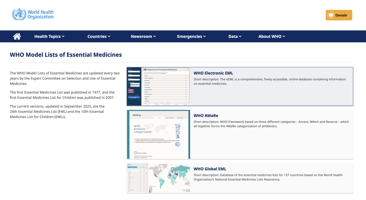This screenshot has height=200, width=366.
Task: Click the paragraph about the Expert Committee
Action: pyautogui.click(x=65, y=78)
